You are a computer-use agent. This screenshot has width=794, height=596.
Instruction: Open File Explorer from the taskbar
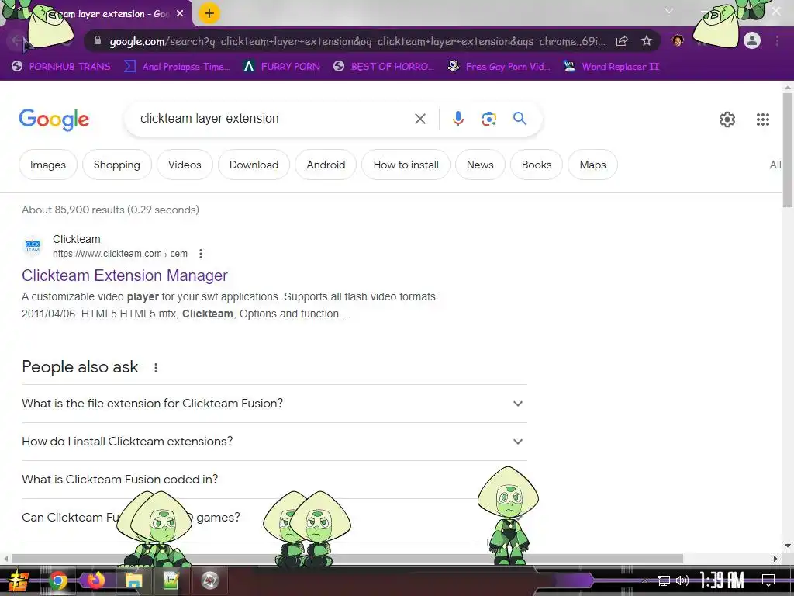(133, 580)
